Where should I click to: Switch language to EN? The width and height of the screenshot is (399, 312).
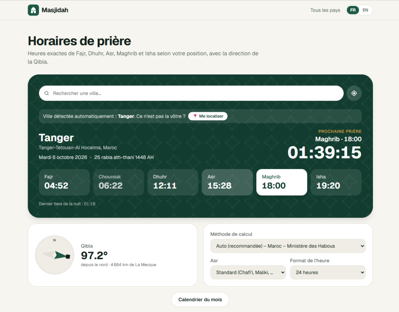coord(365,10)
